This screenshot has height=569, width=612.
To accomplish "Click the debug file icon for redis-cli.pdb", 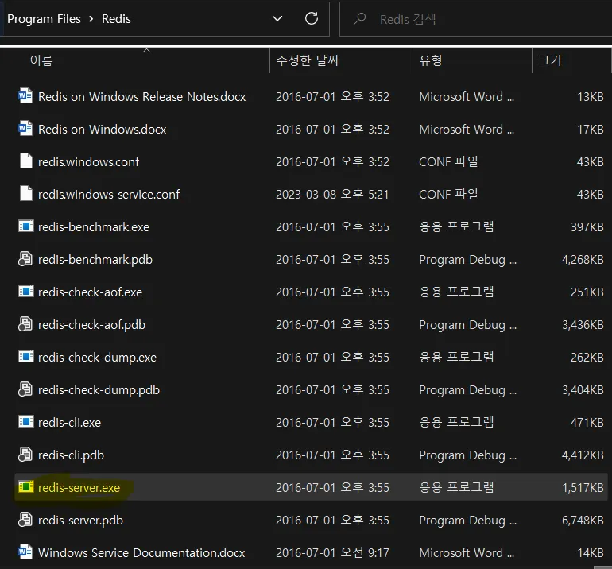I will (25, 455).
